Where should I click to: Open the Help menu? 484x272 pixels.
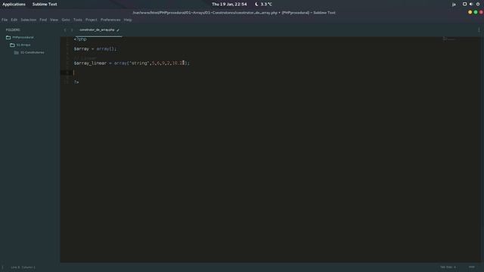click(128, 20)
